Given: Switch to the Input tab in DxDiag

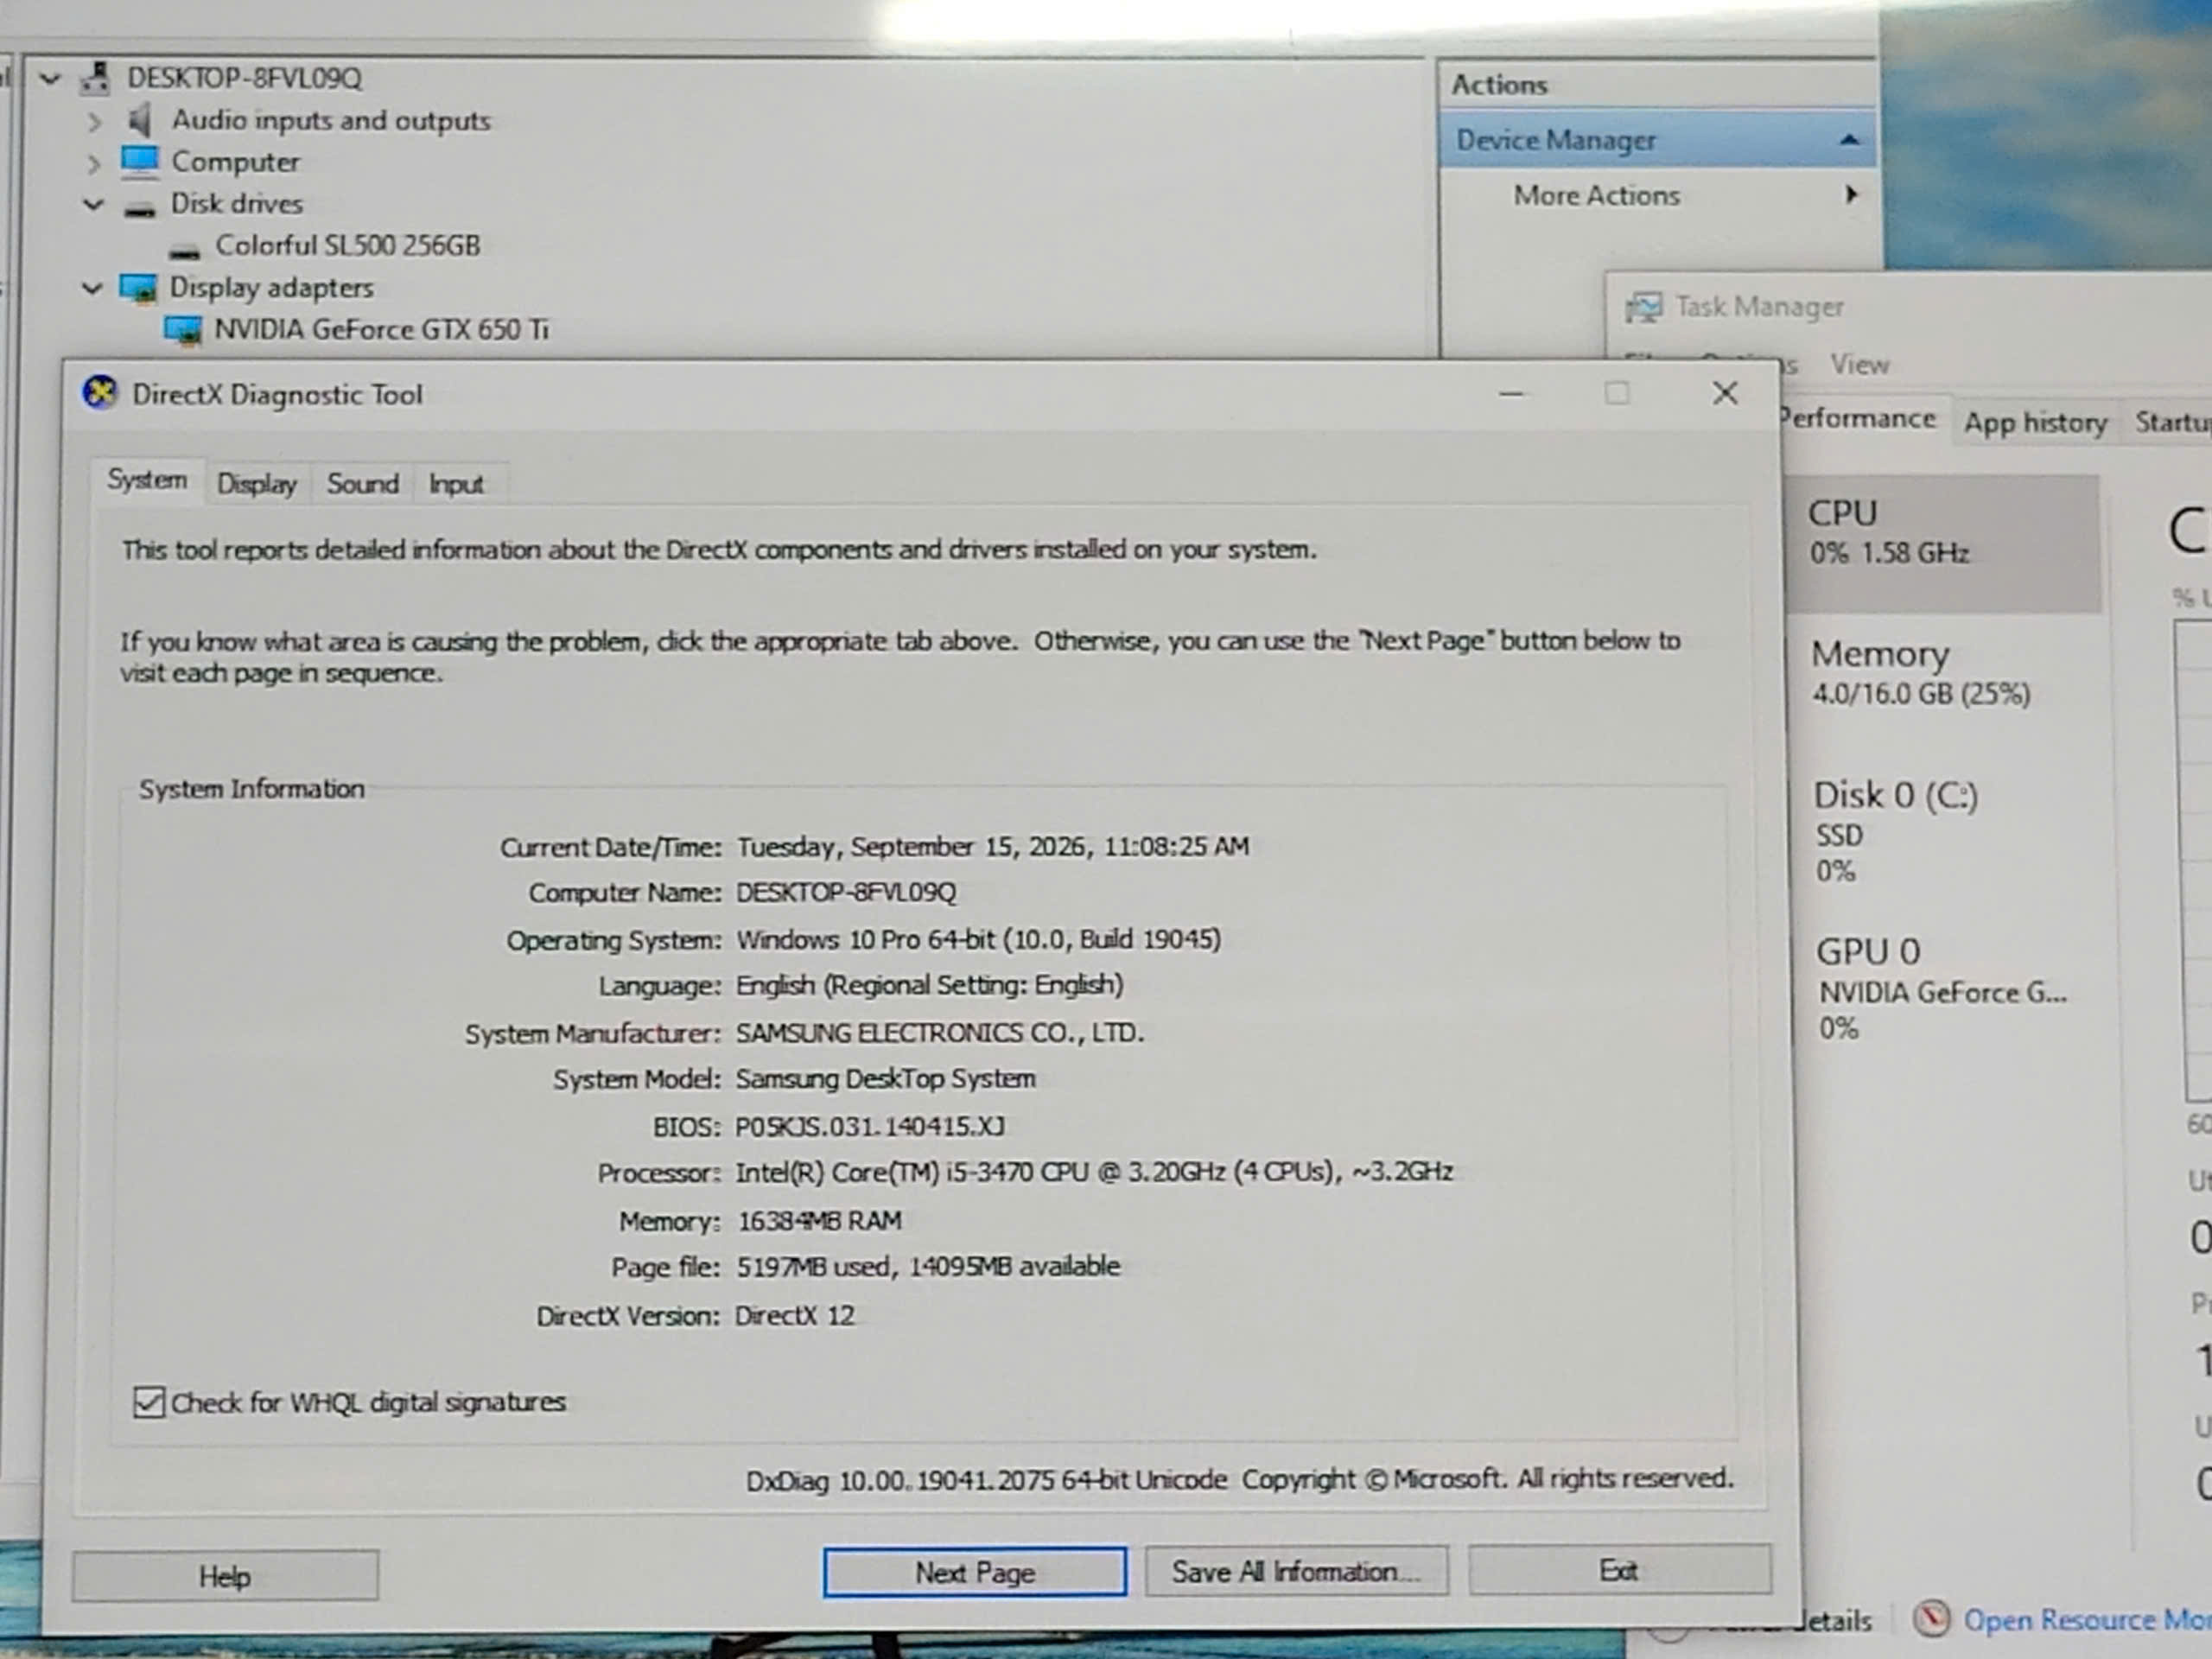Looking at the screenshot, I should [456, 484].
